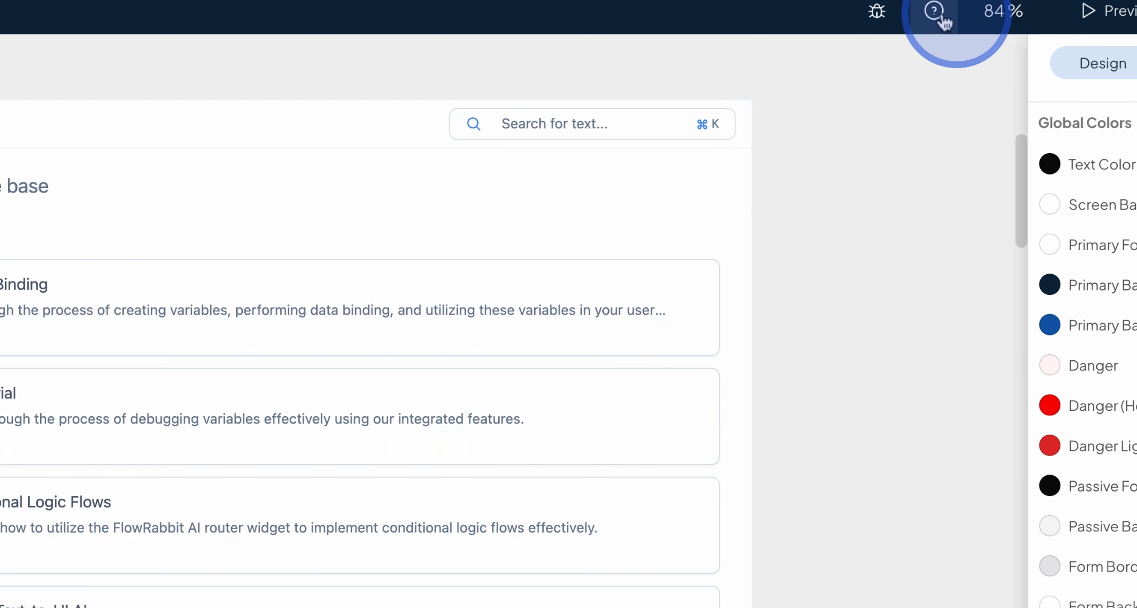Select the Screen Ba... white swatch
This screenshot has width=1137, height=608.
click(1050, 204)
